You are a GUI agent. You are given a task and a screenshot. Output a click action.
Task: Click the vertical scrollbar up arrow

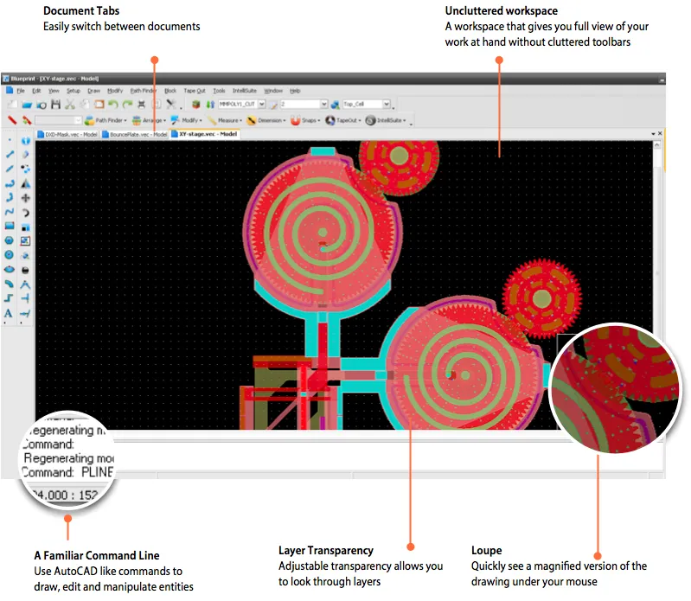tap(657, 144)
